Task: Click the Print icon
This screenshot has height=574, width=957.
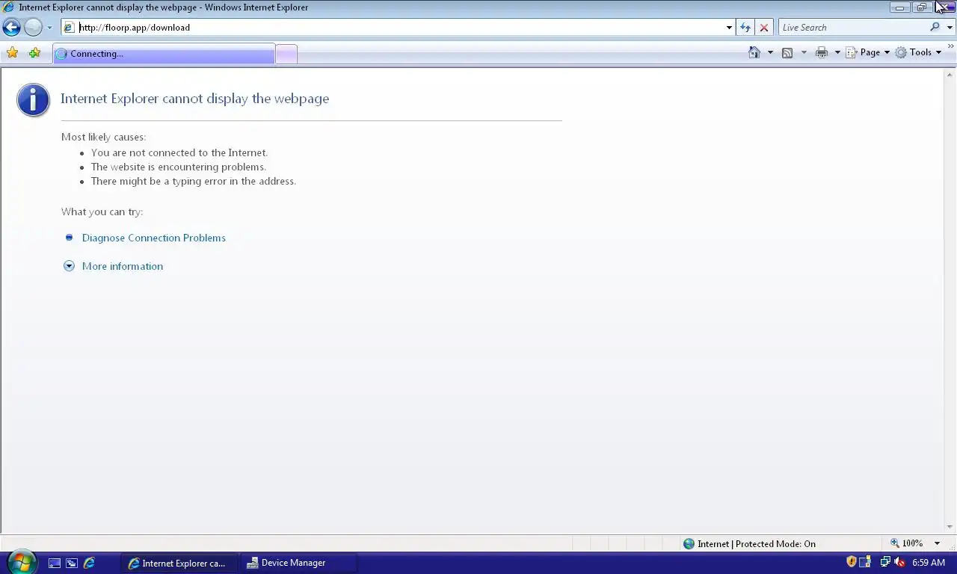Action: 822,52
